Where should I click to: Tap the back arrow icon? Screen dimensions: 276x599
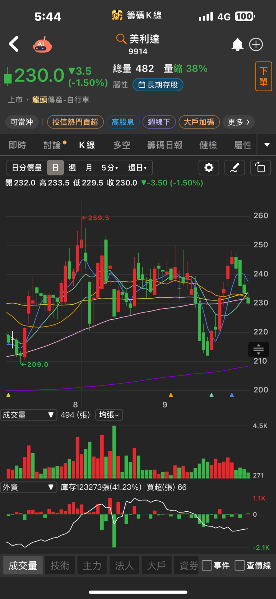pyautogui.click(x=14, y=44)
